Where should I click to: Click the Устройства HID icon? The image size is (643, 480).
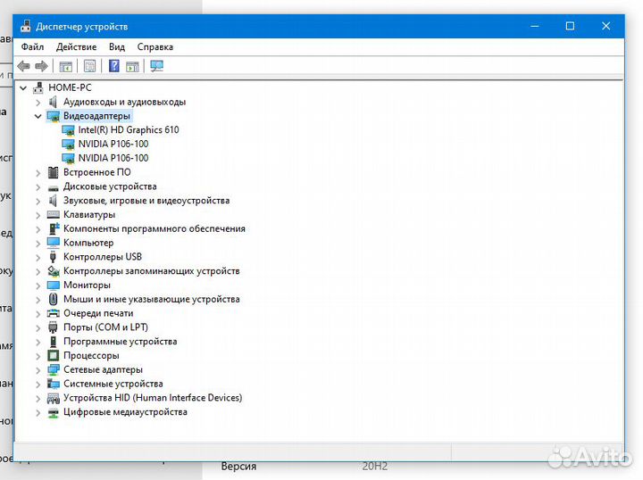pyautogui.click(x=54, y=398)
